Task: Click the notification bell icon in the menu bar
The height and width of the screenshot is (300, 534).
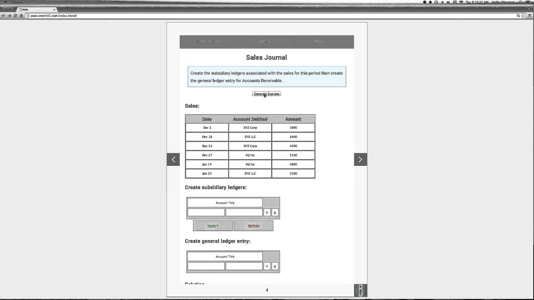Action: point(431,2)
